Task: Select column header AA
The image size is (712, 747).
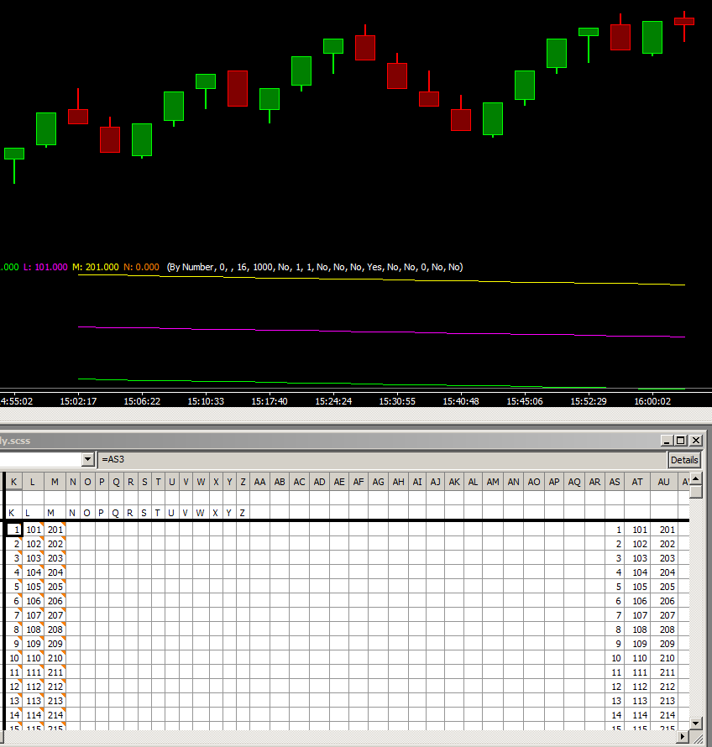Action: pos(259,482)
